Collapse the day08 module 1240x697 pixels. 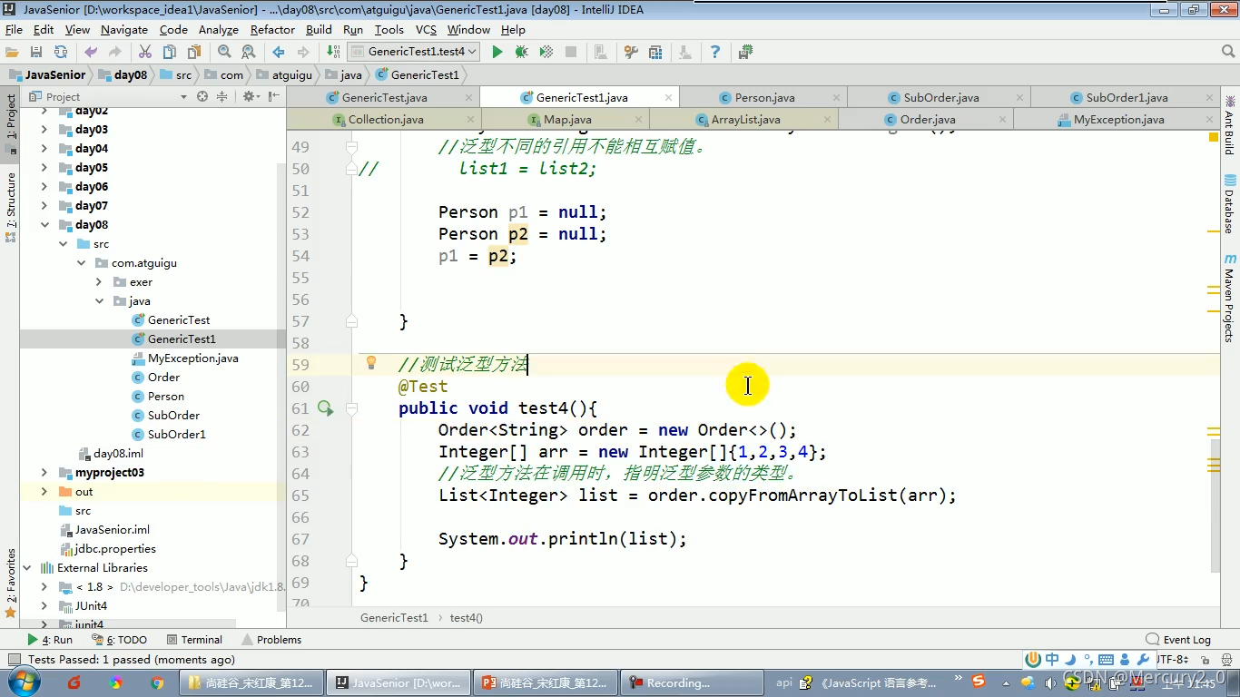tap(44, 225)
